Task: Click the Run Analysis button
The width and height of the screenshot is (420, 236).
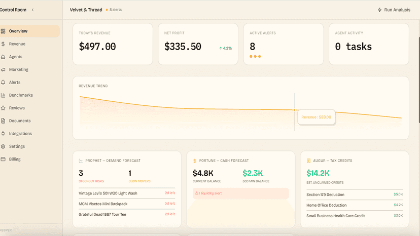Action: [x=394, y=10]
